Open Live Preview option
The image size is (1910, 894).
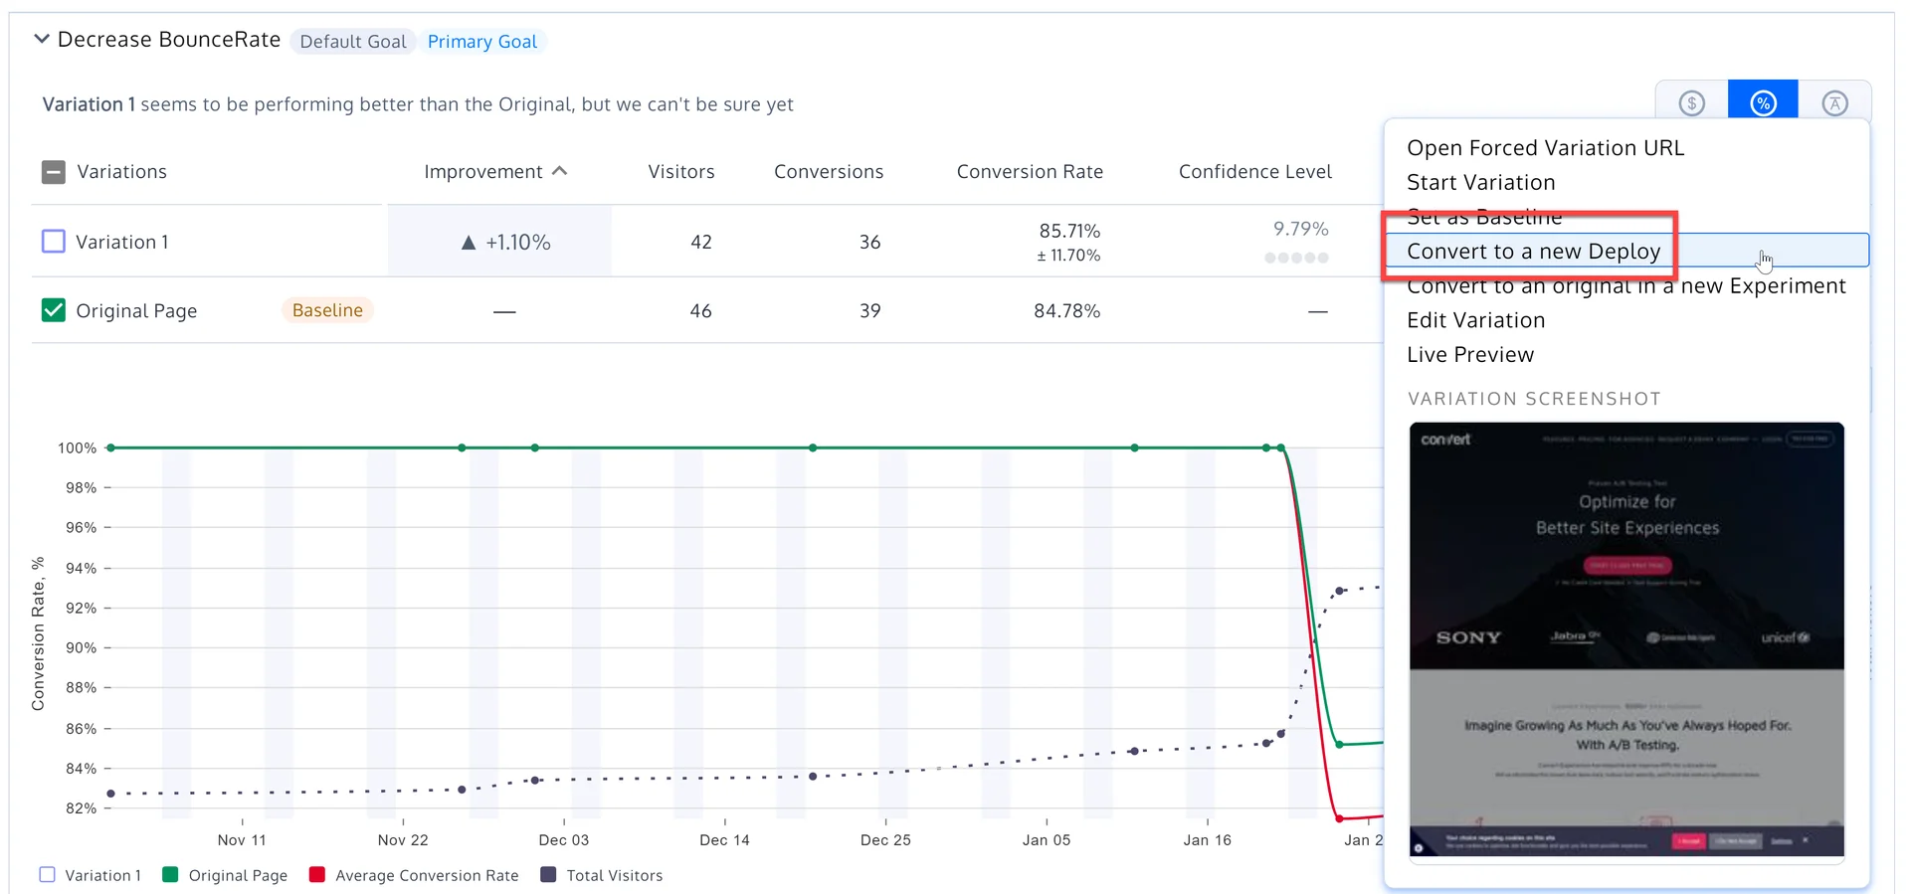click(x=1470, y=355)
